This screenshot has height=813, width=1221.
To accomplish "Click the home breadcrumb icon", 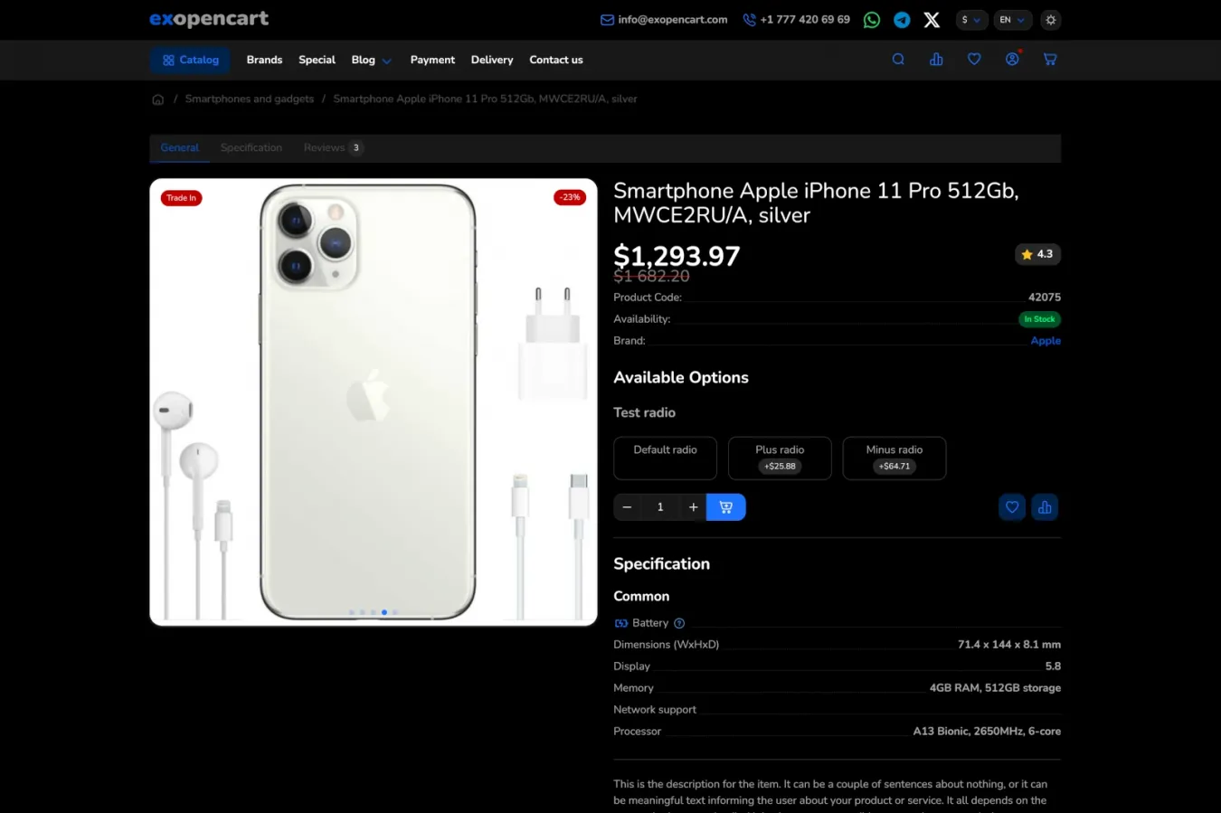I will 158,99.
